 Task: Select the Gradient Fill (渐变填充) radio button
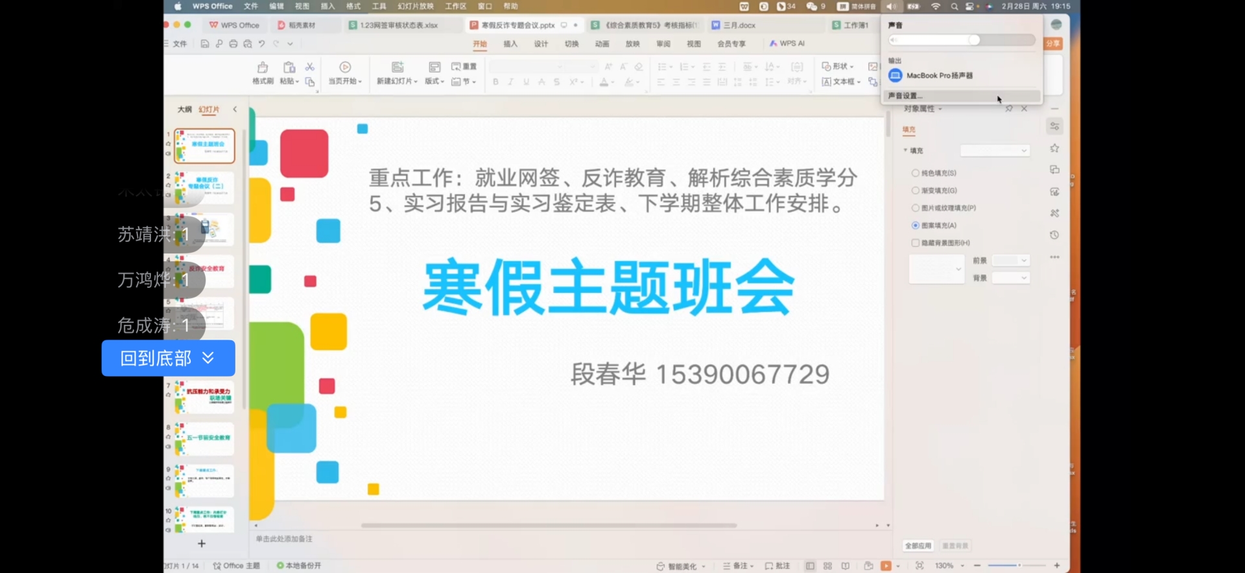[916, 191]
